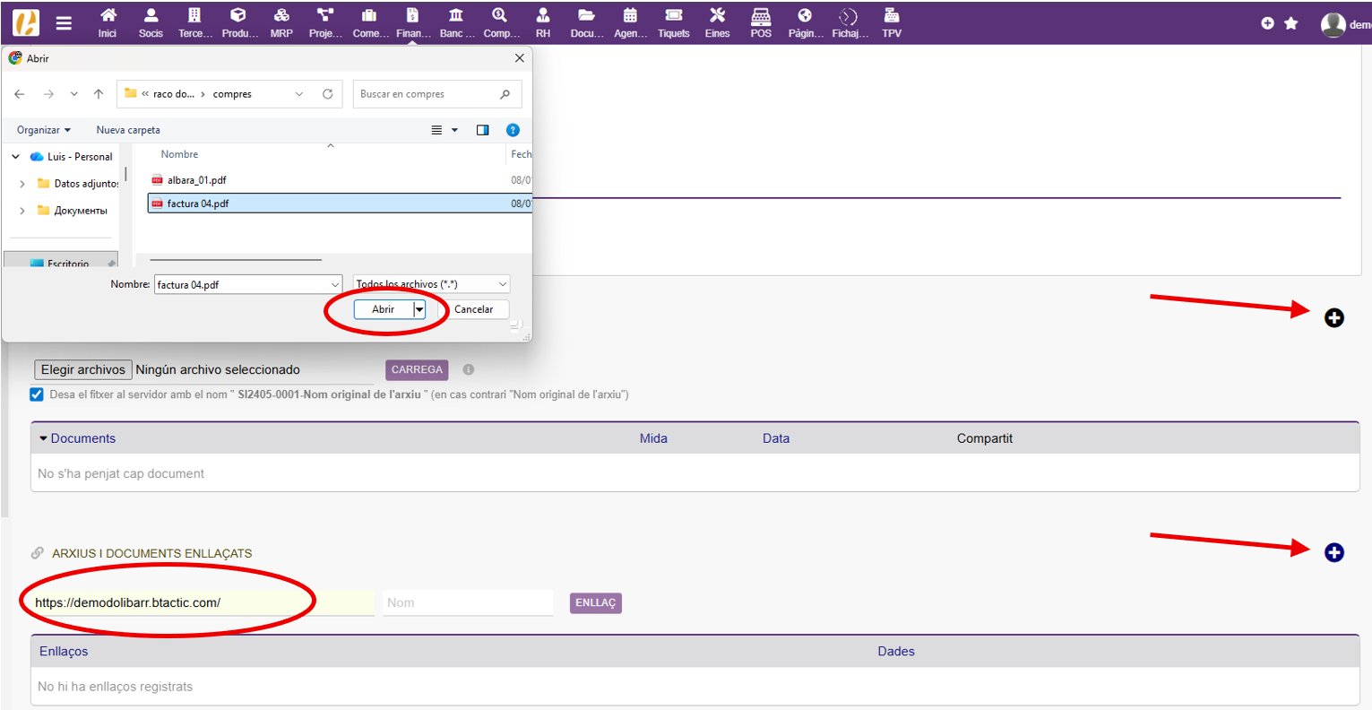
Task: Click the CARREGA upload button
Action: pos(417,369)
